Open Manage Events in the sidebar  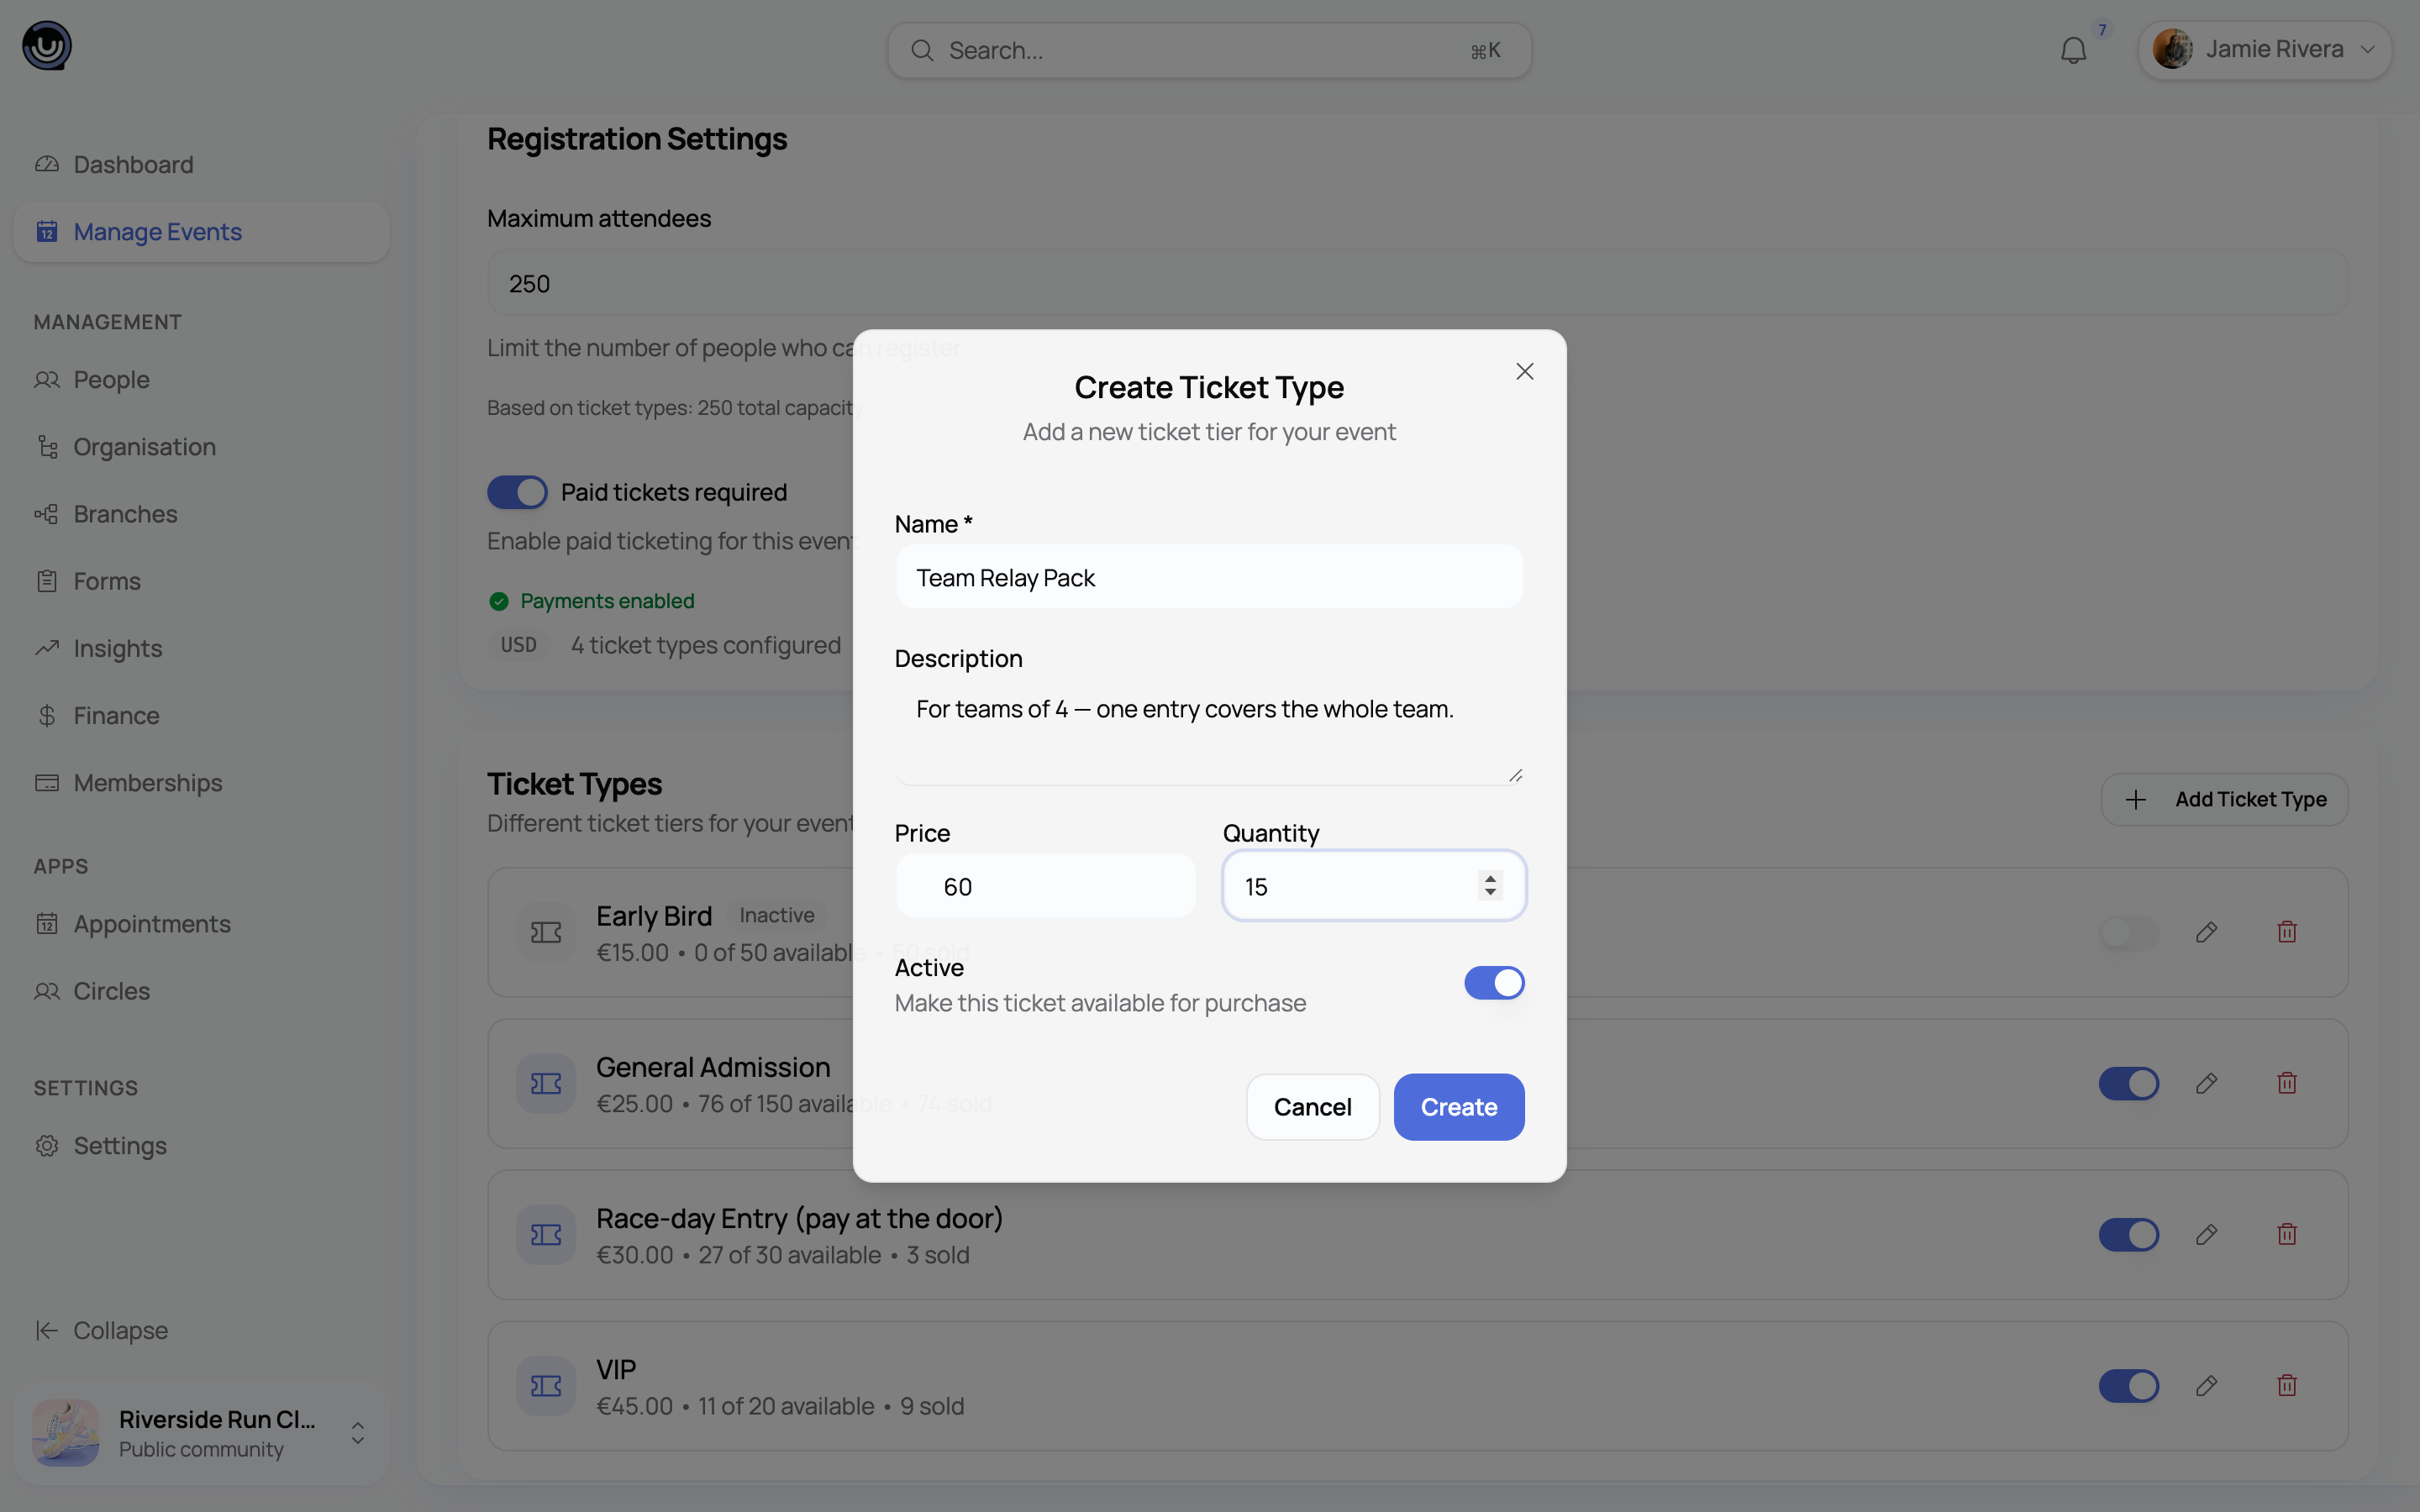pyautogui.click(x=201, y=232)
